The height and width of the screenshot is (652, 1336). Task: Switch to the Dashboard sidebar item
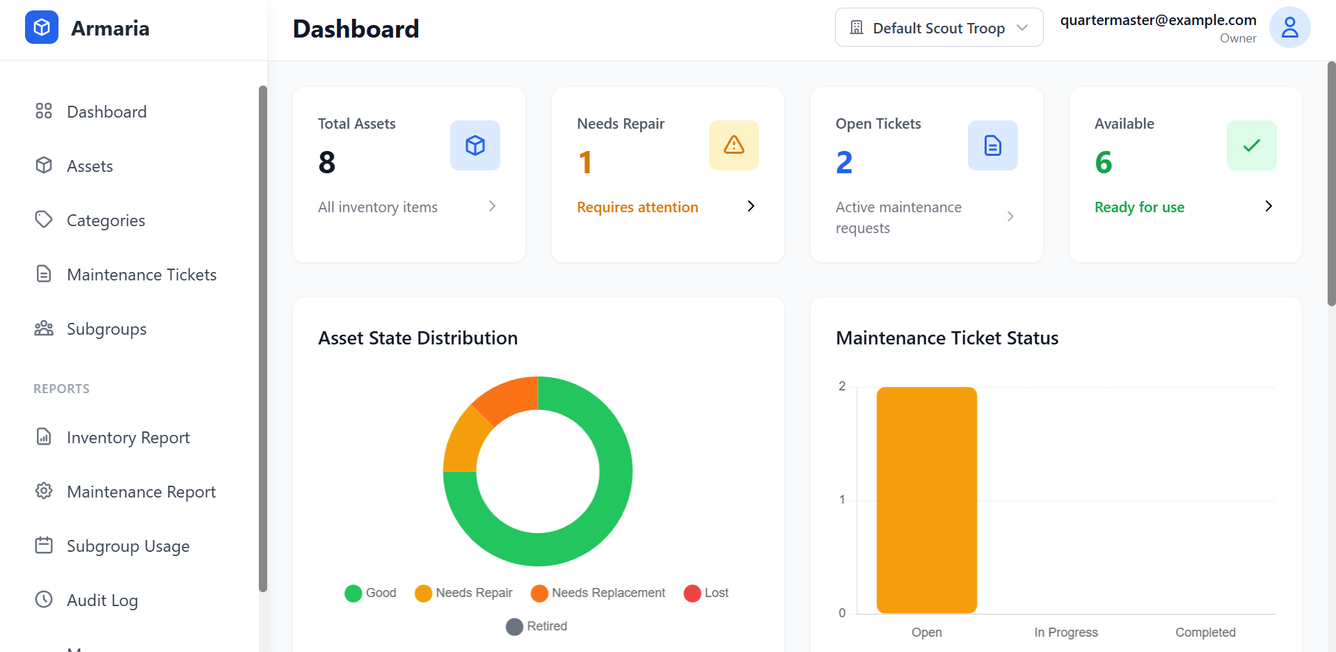[x=106, y=111]
